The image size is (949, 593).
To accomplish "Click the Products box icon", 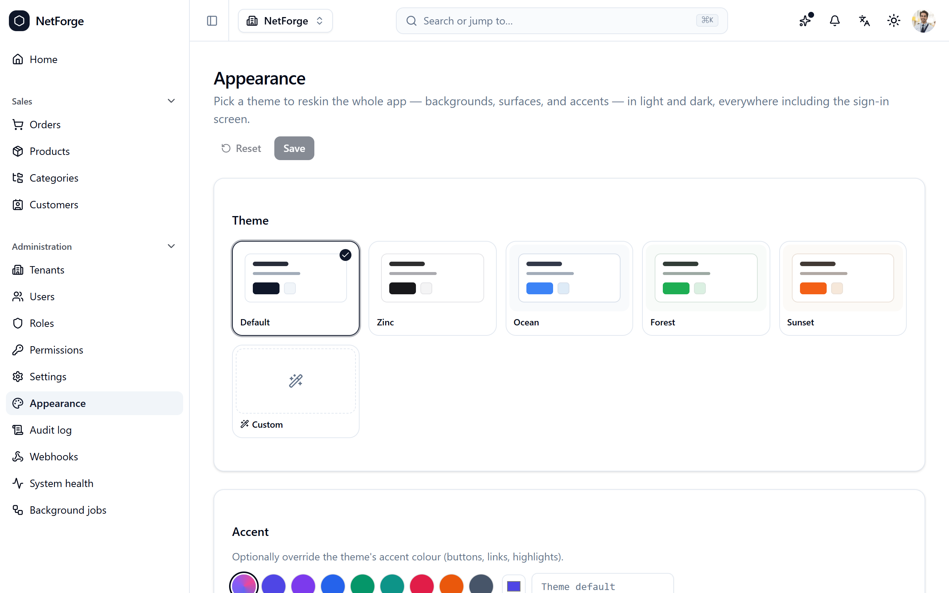I will [18, 151].
